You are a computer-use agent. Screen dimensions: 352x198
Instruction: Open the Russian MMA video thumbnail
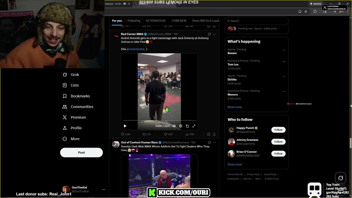pyautogui.click(x=159, y=176)
